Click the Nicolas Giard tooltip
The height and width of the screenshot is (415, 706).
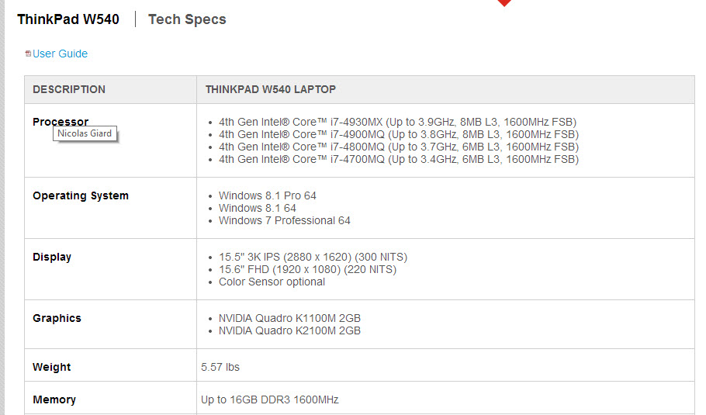(x=85, y=133)
